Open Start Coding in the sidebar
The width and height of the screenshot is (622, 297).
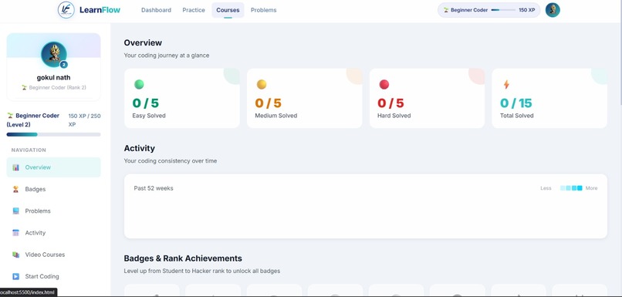[53, 276]
